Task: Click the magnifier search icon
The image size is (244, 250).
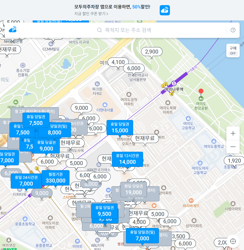Action: [99, 30]
